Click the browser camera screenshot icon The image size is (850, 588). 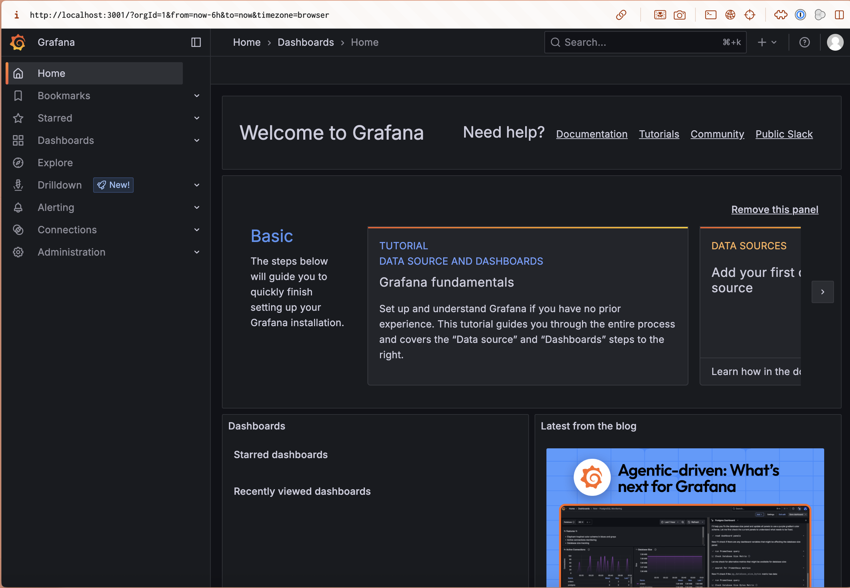(680, 15)
